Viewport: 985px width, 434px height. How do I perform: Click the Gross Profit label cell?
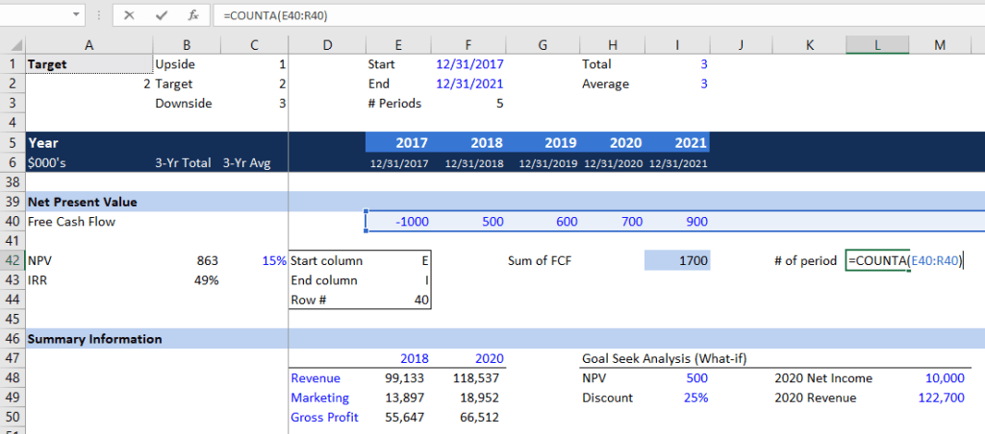click(324, 417)
